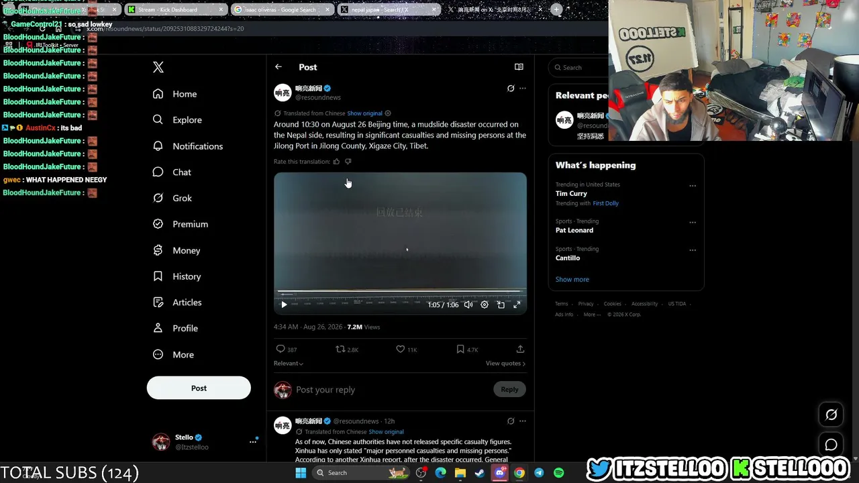Open Discord from the taskbar
Viewport: 859px width, 483px height.
pos(500,473)
